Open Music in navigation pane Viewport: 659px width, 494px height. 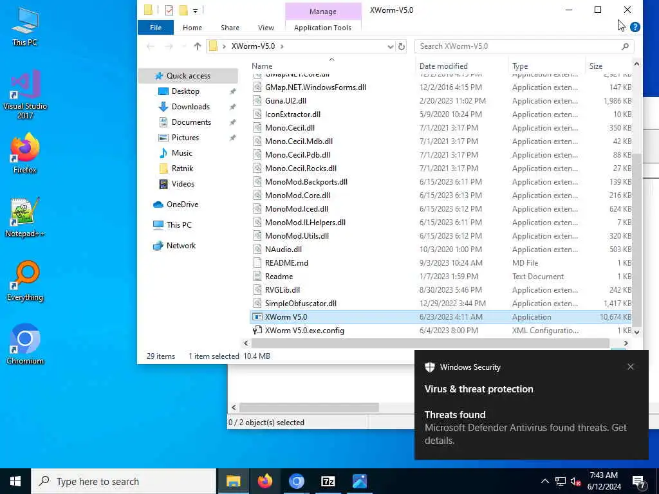coord(181,153)
